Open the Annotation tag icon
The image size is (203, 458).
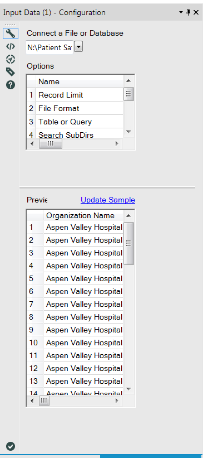(x=11, y=72)
